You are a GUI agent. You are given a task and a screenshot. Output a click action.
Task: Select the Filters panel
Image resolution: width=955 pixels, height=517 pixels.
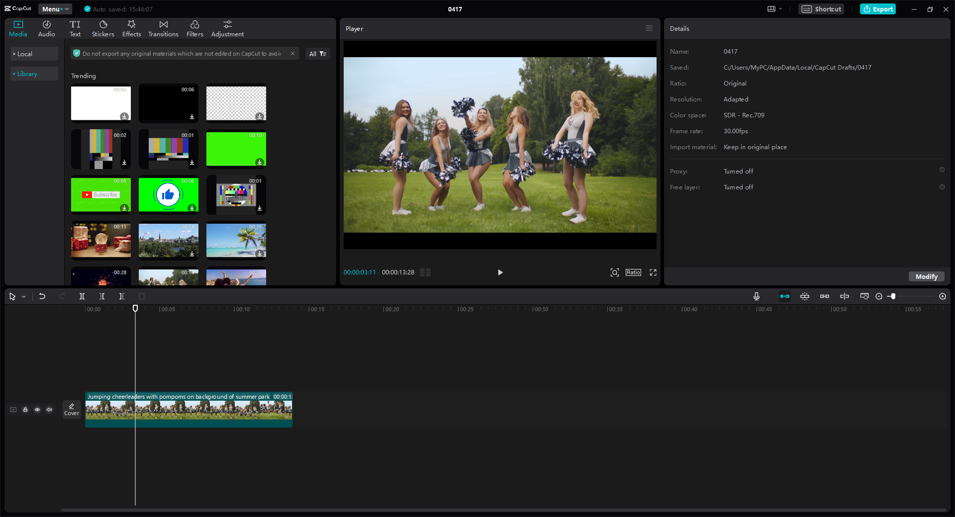(x=194, y=27)
